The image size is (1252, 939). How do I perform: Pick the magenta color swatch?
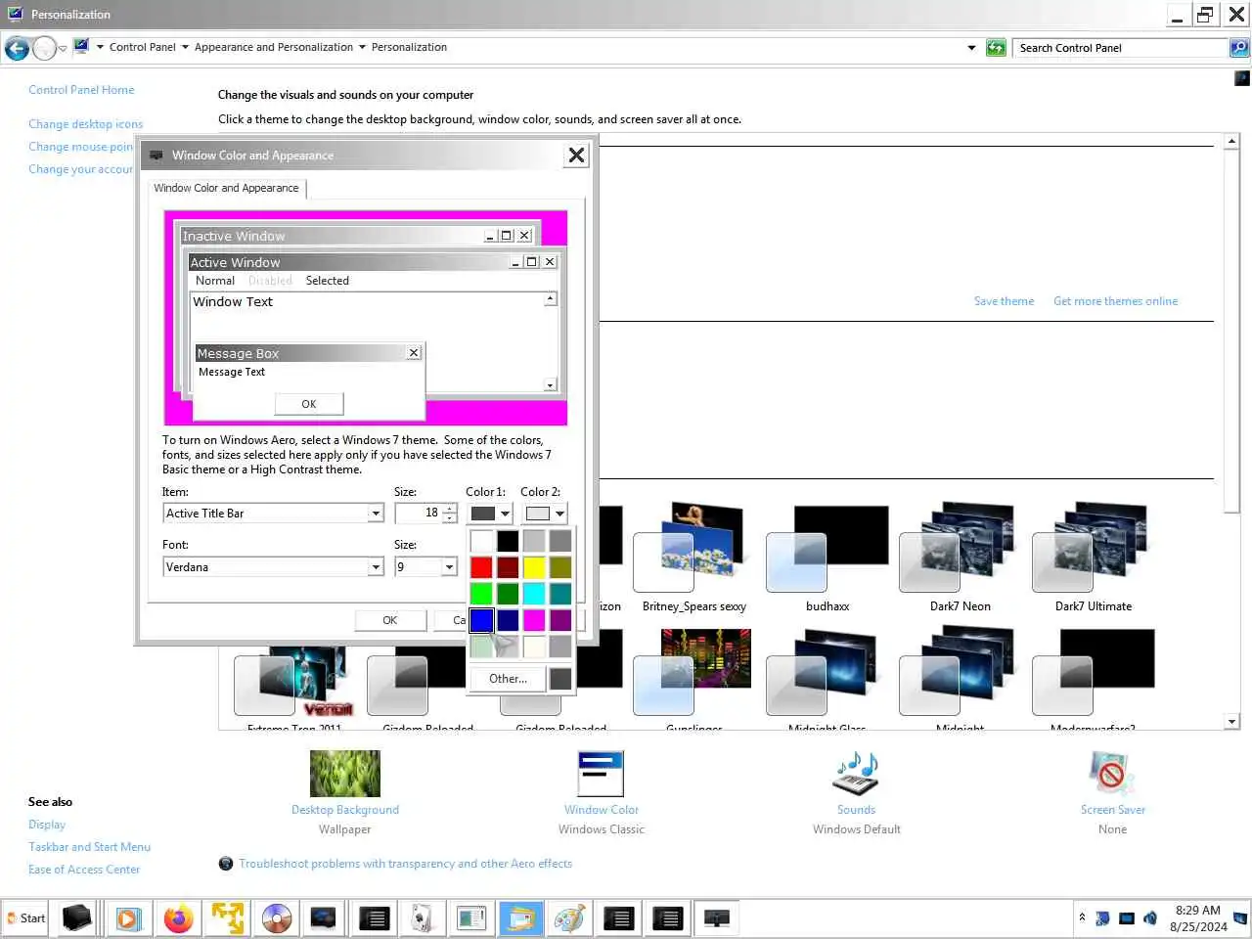534,620
